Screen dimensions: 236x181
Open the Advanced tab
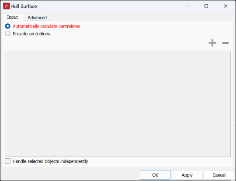pos(37,17)
